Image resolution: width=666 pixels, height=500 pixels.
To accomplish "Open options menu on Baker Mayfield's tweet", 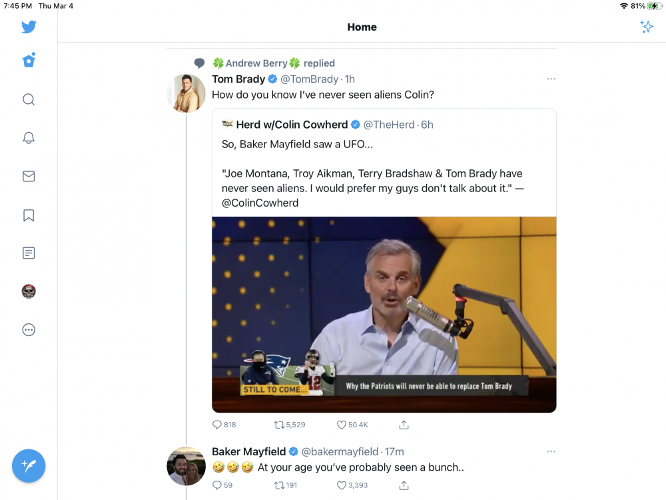I will click(x=551, y=451).
